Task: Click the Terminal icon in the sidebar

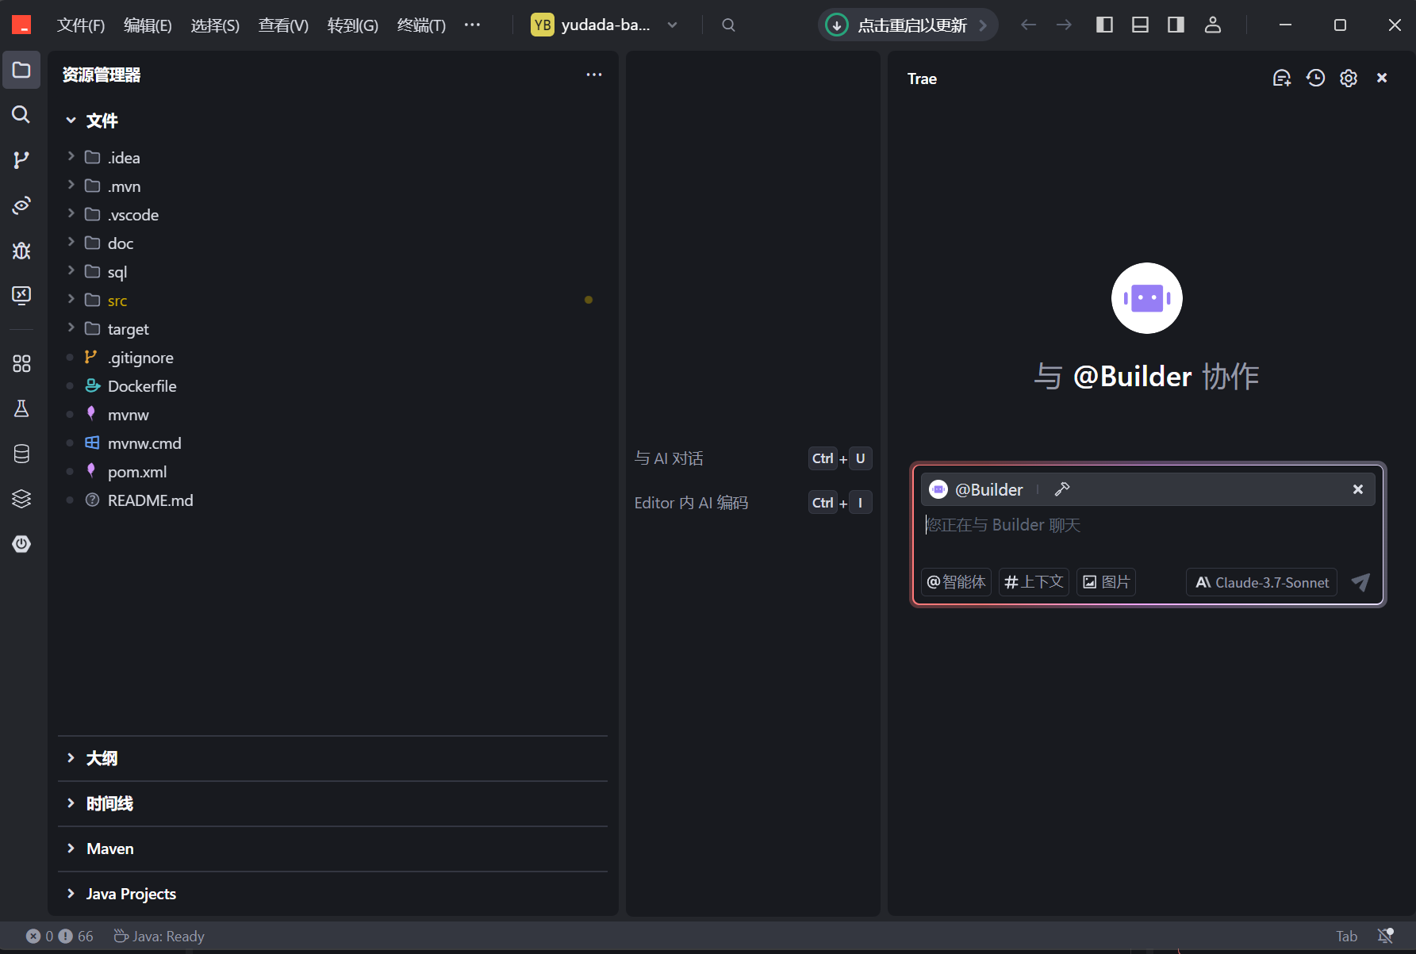Action: [21, 295]
